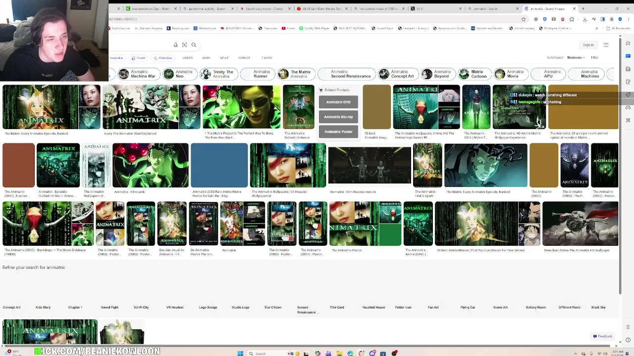This screenshot has width=634, height=356.
Task: Open the new tab plus button
Action: (x=583, y=8)
